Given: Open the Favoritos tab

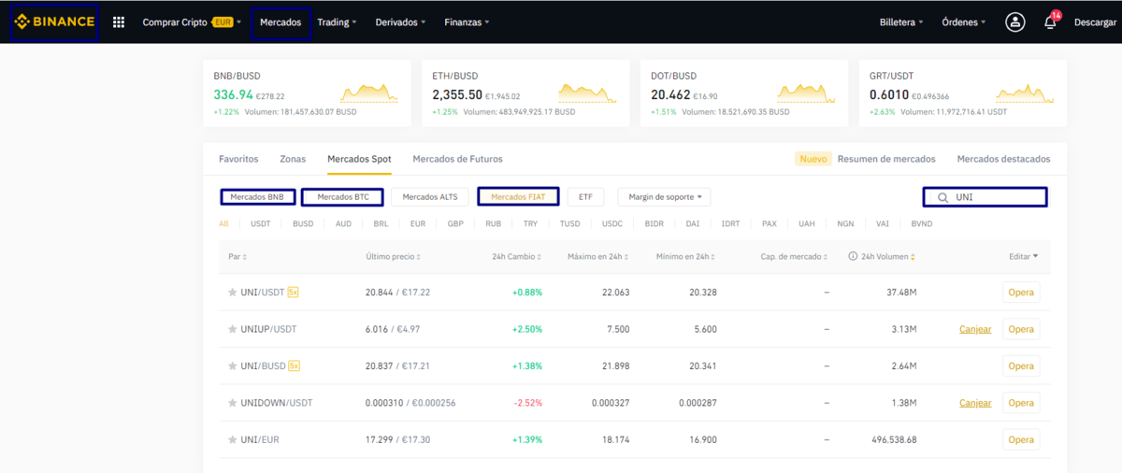Looking at the screenshot, I should click(238, 159).
